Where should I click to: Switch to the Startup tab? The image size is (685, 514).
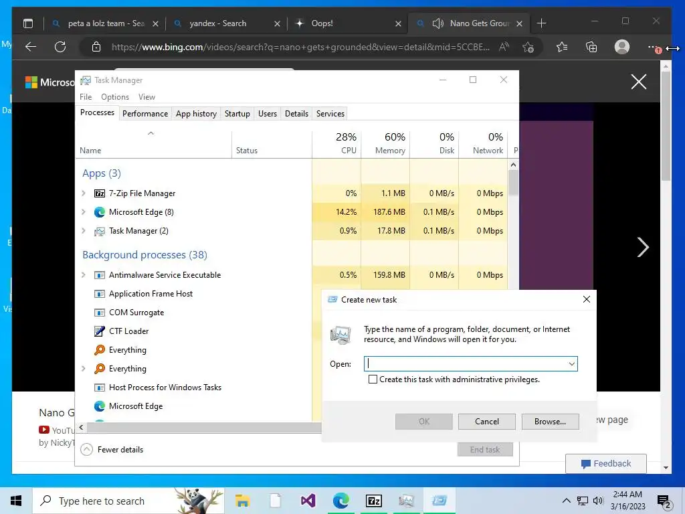point(237,114)
